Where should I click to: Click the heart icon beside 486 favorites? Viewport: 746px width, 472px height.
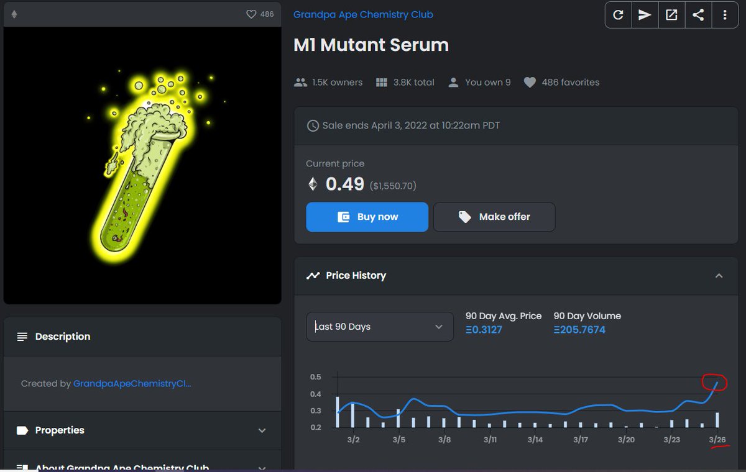(x=530, y=82)
